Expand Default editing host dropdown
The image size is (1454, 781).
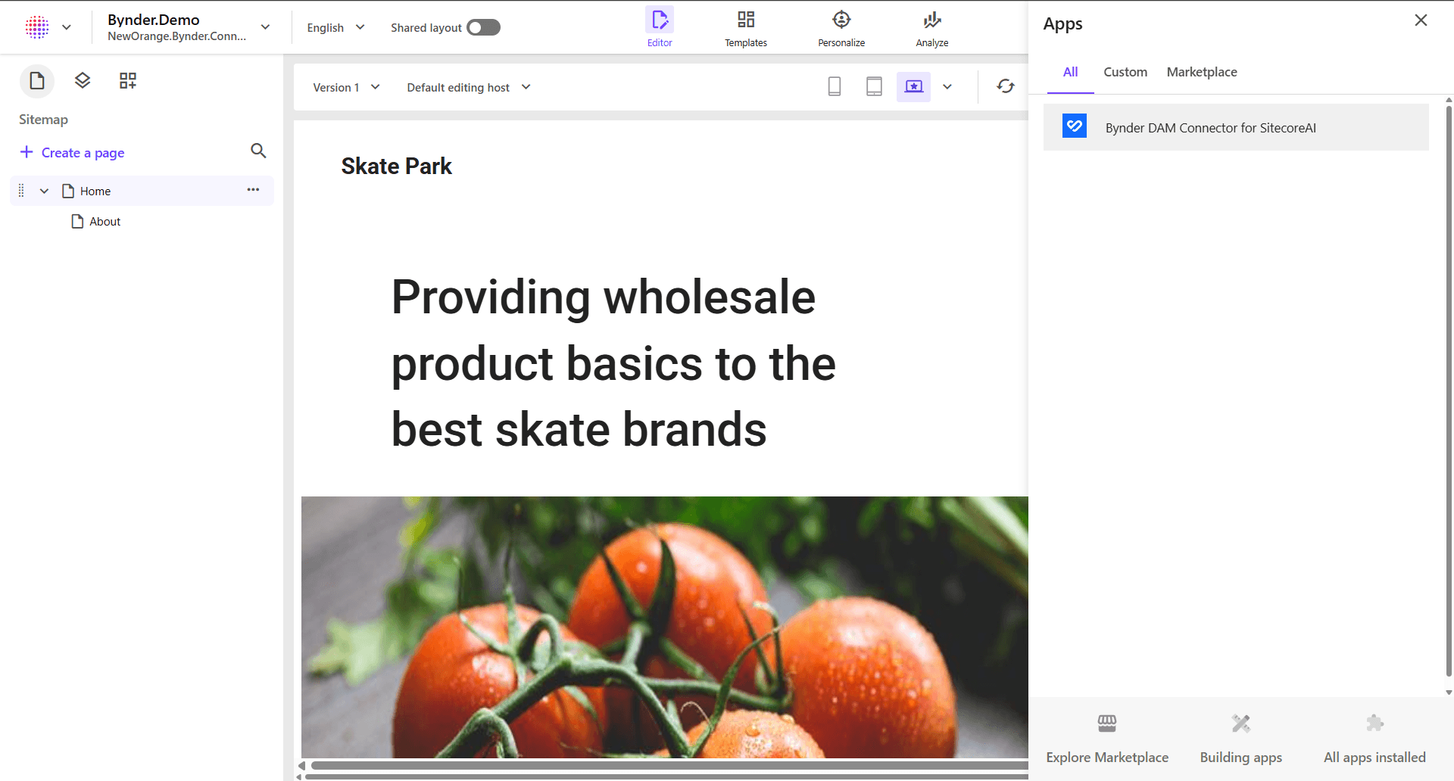468,88
